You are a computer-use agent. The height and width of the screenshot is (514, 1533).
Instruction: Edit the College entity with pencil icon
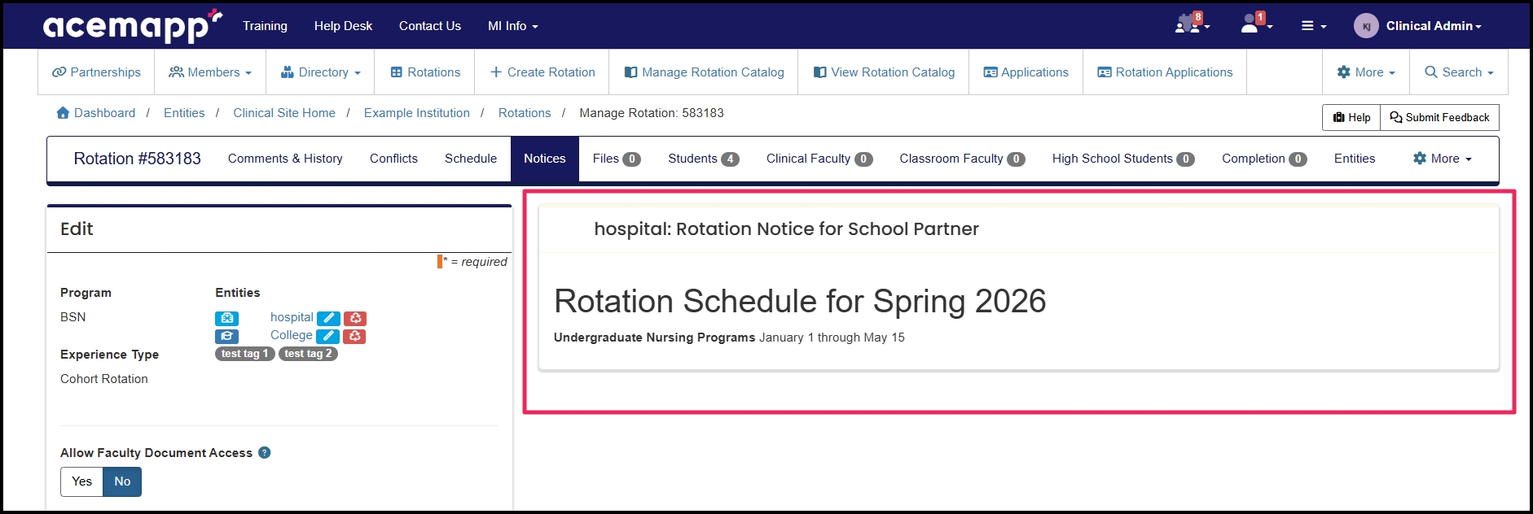[327, 336]
